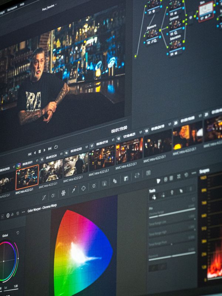Select clip 20 thumbnail

[x=188, y=135]
